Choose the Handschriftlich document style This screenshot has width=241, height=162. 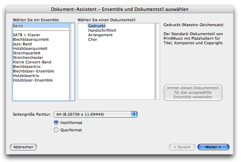click(x=102, y=31)
